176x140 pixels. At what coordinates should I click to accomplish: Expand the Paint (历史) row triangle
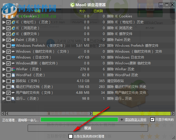(x=4, y=40)
